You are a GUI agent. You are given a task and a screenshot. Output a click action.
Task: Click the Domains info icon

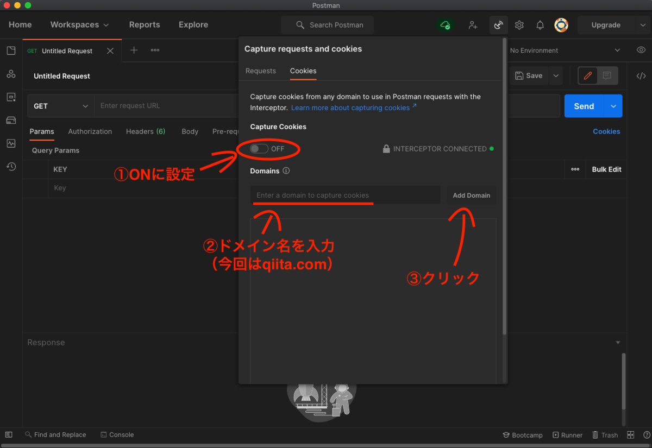point(286,171)
